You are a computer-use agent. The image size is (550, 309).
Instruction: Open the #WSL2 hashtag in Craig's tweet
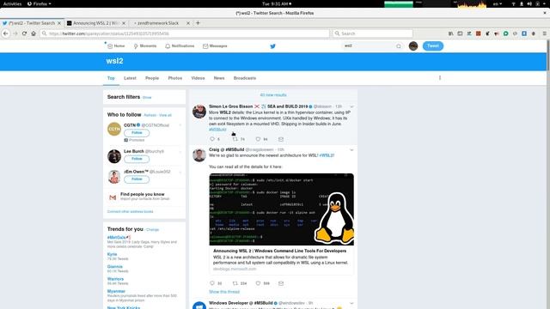(x=327, y=155)
